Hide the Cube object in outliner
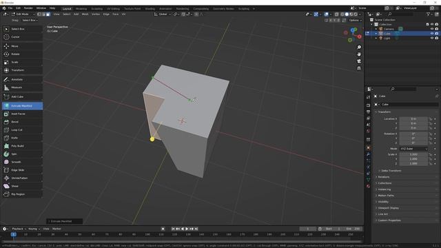The image size is (441, 248). click(432, 34)
